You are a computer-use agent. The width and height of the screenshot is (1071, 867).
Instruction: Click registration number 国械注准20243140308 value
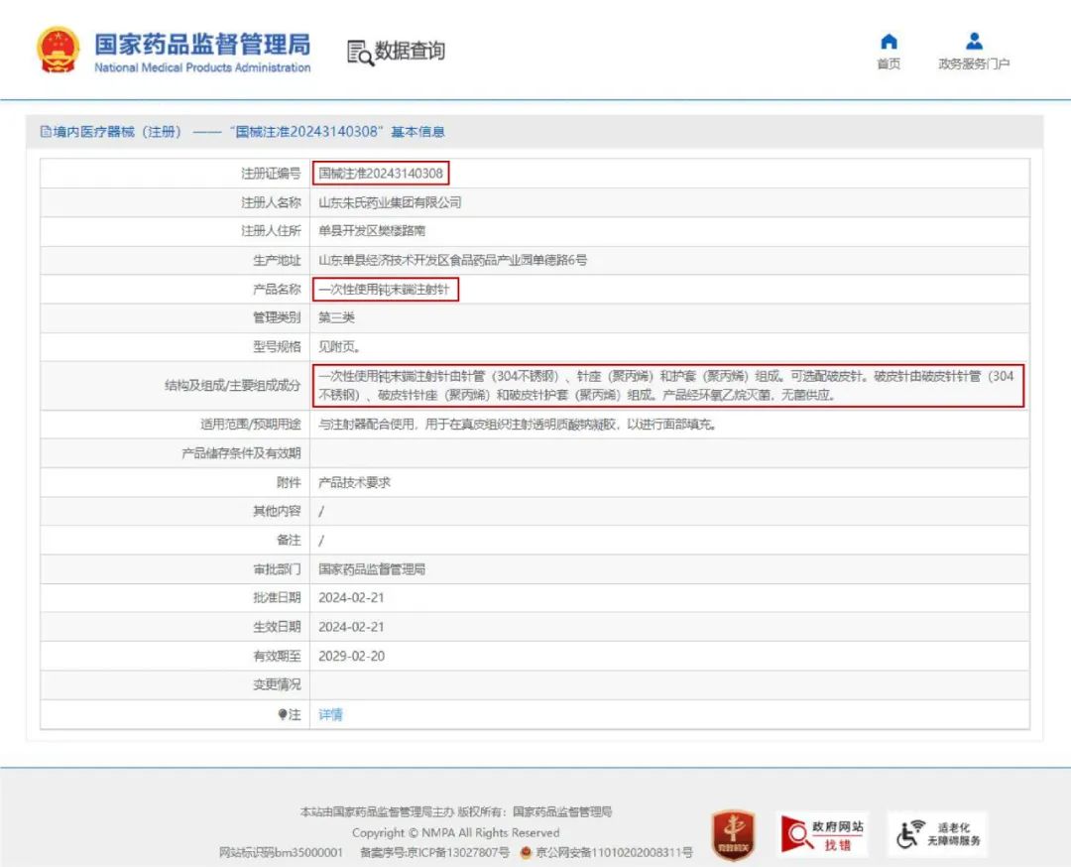coord(381,174)
